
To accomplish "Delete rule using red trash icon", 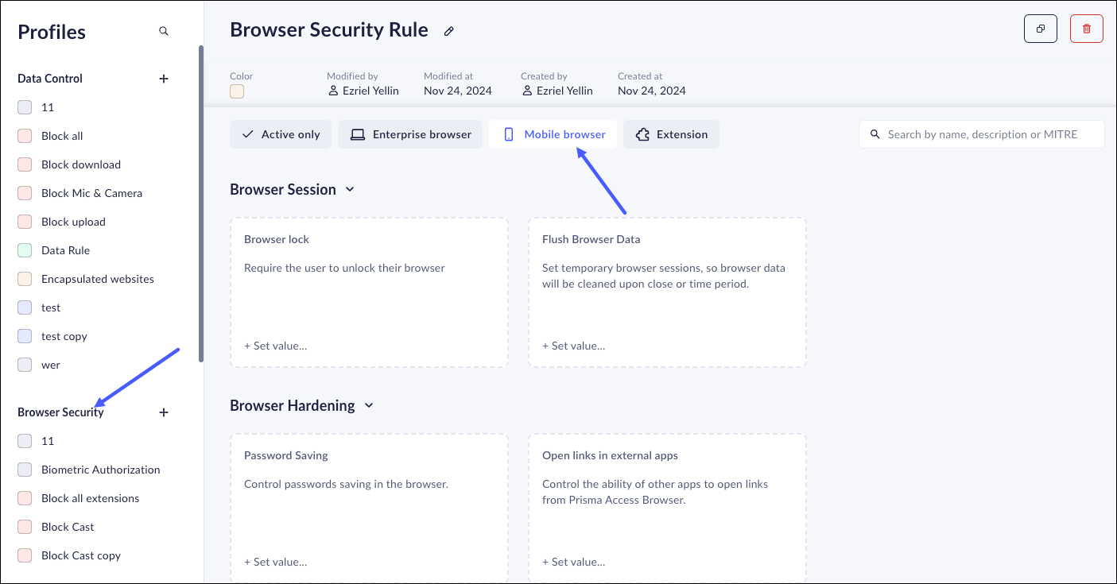I will tap(1087, 29).
